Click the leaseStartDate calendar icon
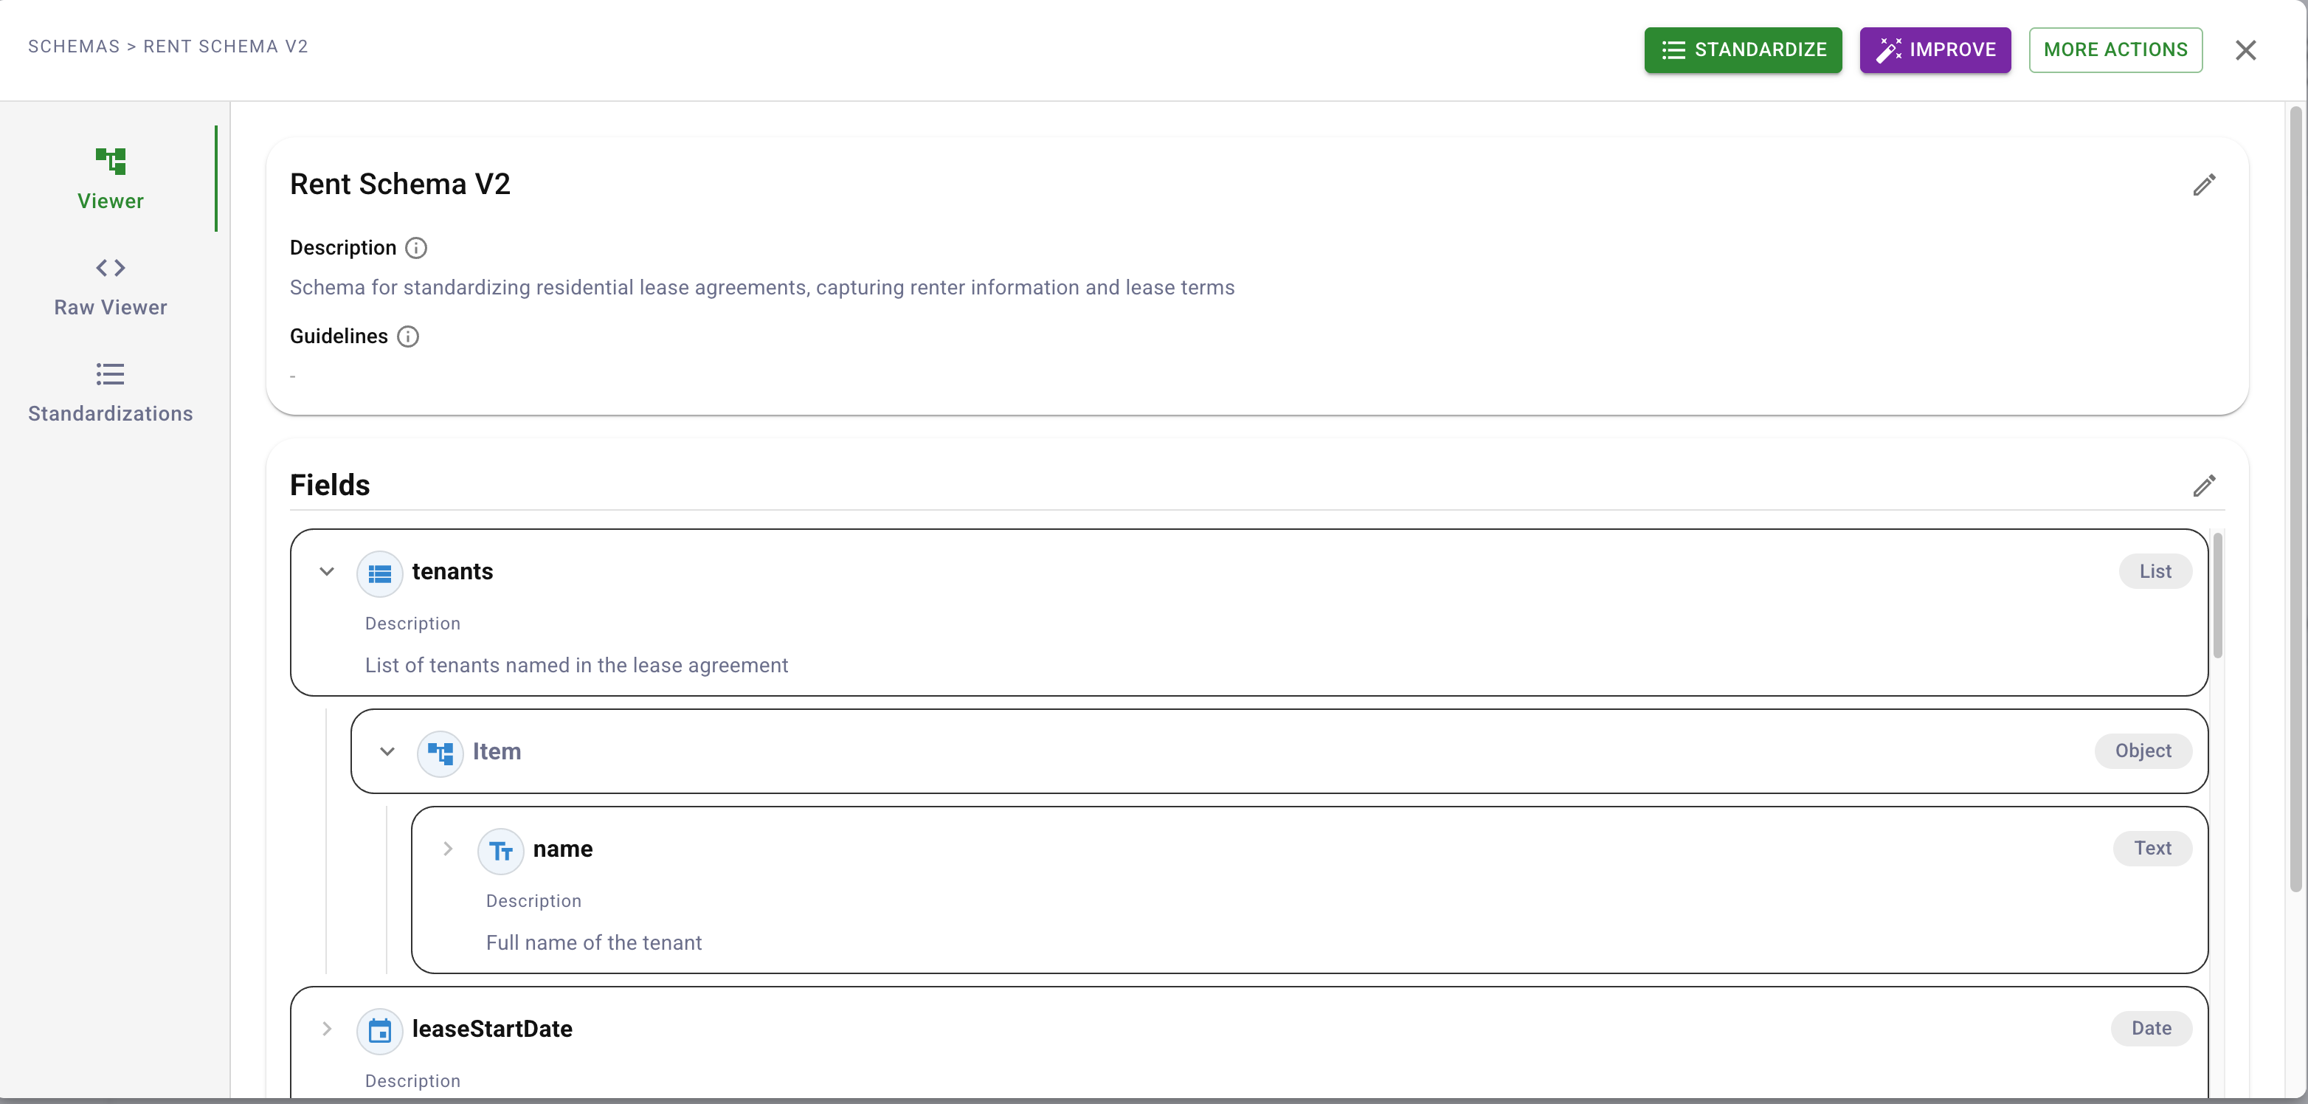 pyautogui.click(x=379, y=1030)
